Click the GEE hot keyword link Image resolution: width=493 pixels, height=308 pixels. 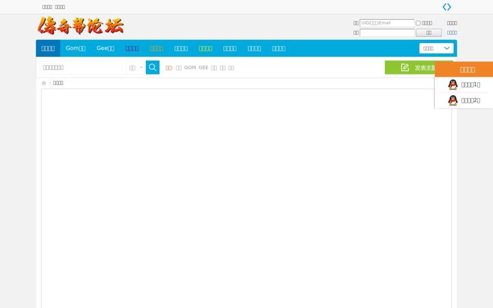click(203, 68)
